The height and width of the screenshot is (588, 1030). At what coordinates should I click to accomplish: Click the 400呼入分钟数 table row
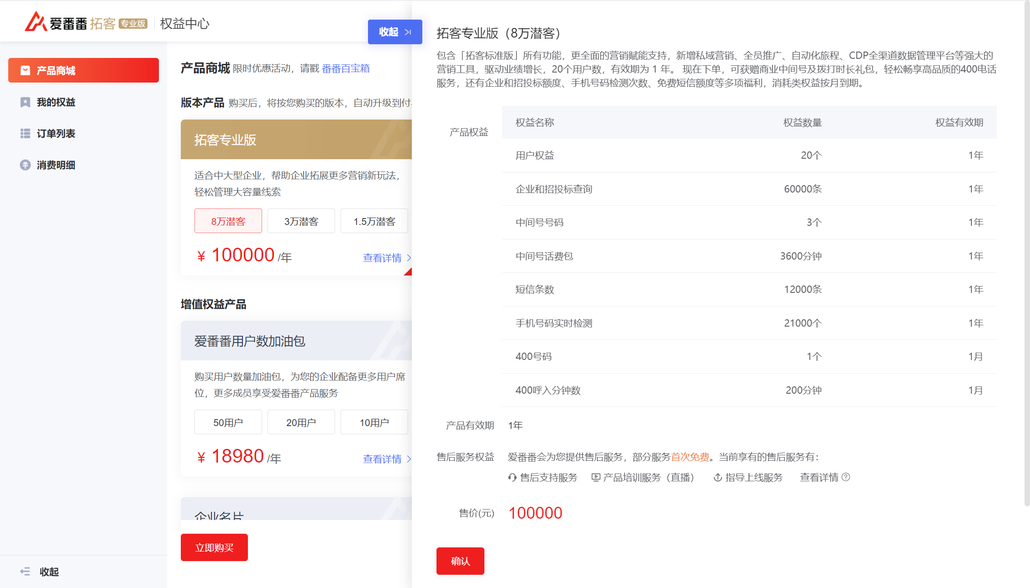(749, 390)
